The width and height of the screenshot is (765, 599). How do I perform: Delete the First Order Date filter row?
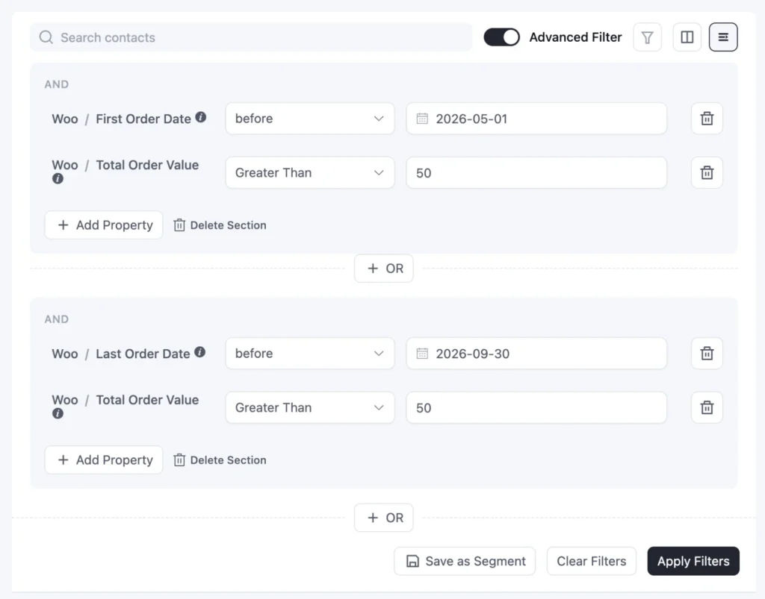point(707,119)
